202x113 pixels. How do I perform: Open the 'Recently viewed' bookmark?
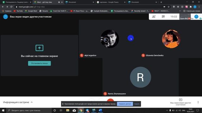click(140, 11)
